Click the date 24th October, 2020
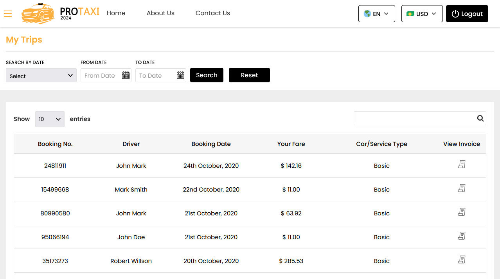 point(211,166)
